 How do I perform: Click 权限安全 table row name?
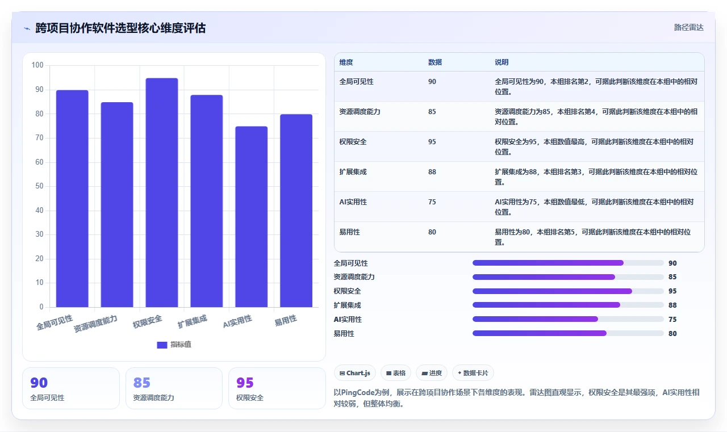[353, 142]
